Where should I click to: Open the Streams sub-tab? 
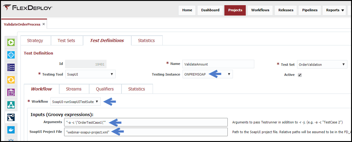pyautogui.click(x=74, y=89)
